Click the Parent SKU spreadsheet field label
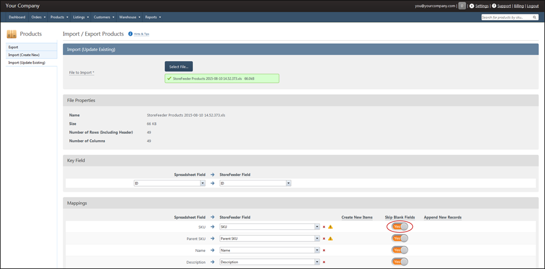545x269 pixels. 196,239
